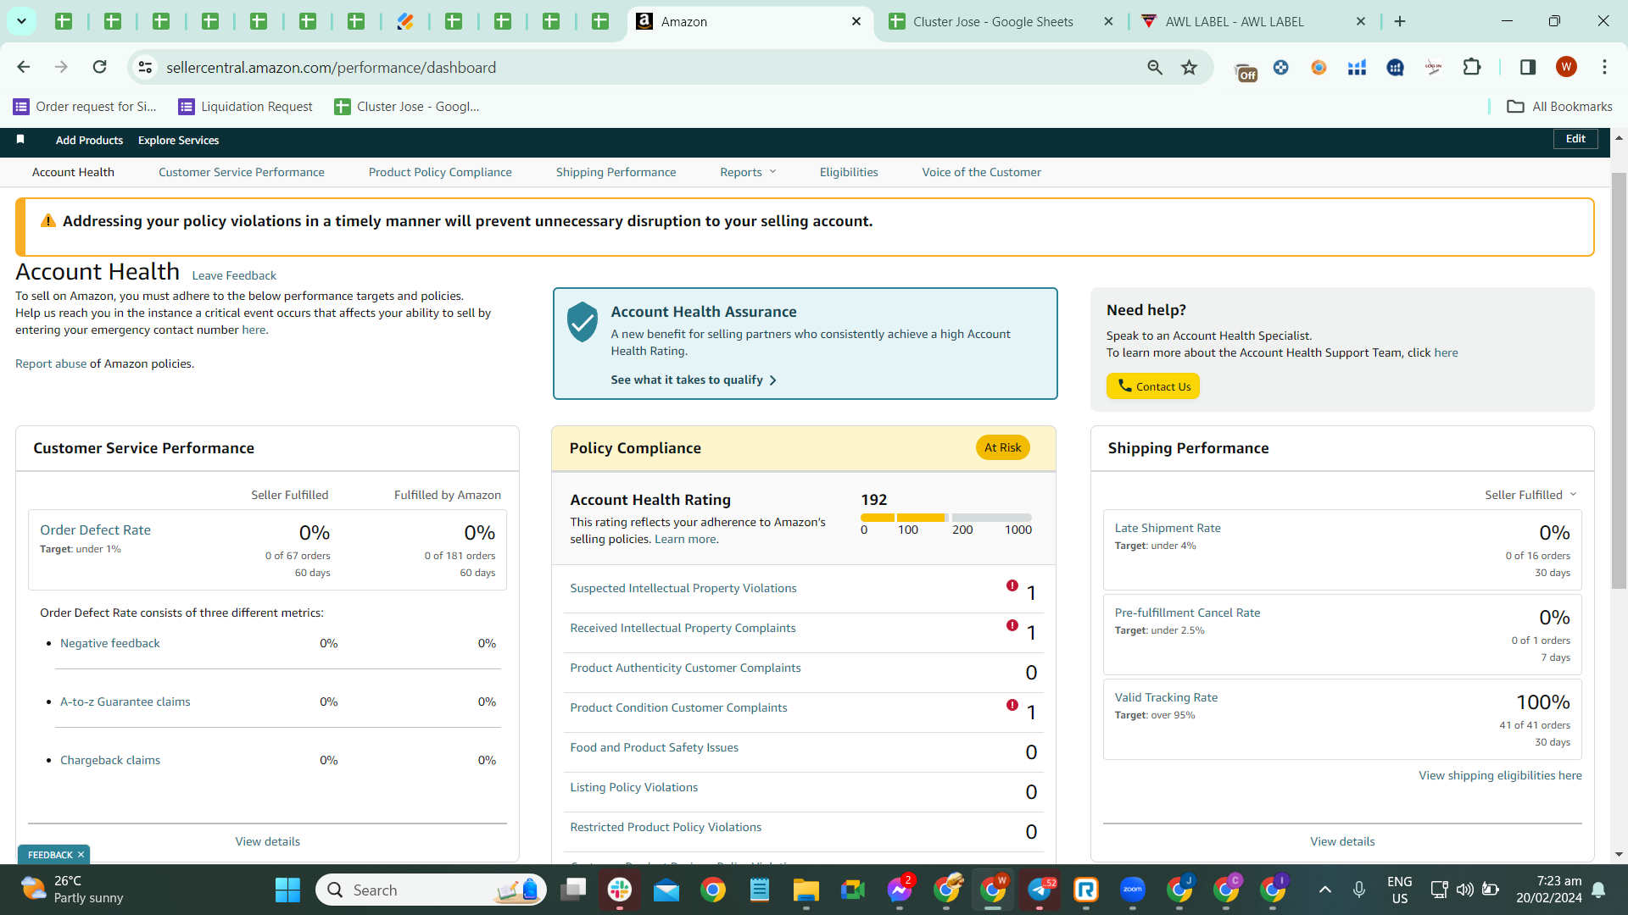Click the At Risk badge on Policy Compliance
This screenshot has height=915, width=1628.
tap(1002, 447)
